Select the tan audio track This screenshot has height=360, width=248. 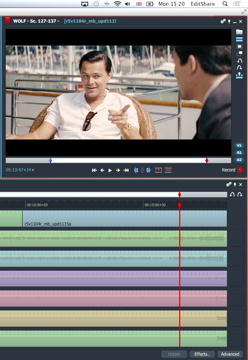(x=113, y=319)
